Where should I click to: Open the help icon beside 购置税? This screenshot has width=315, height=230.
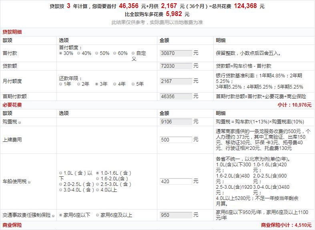20,123
